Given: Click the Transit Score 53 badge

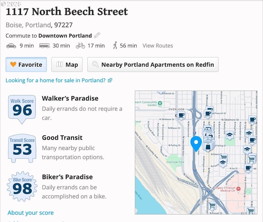Looking at the screenshot, I should click(22, 148).
